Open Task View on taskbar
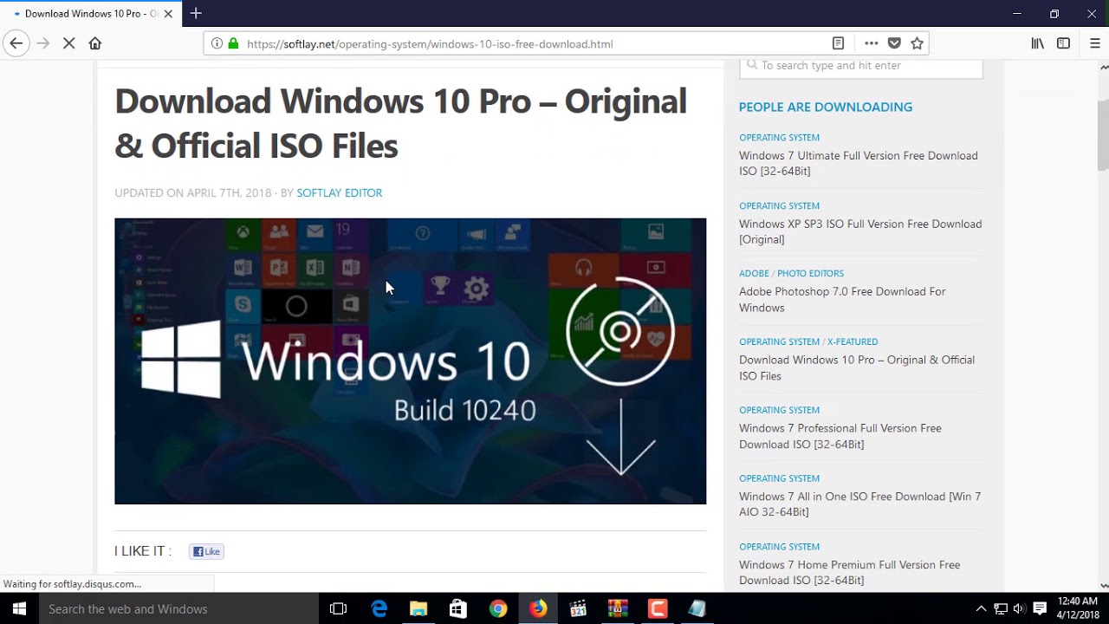Viewport: 1109px width, 624px height. point(339,608)
